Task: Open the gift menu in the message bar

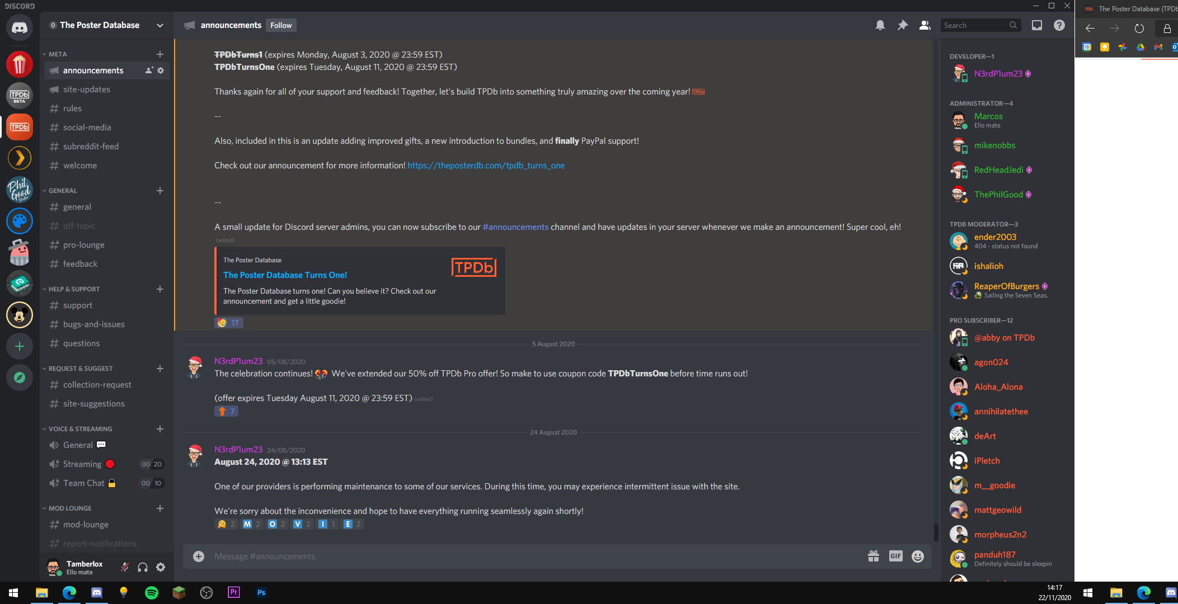Action: [874, 556]
